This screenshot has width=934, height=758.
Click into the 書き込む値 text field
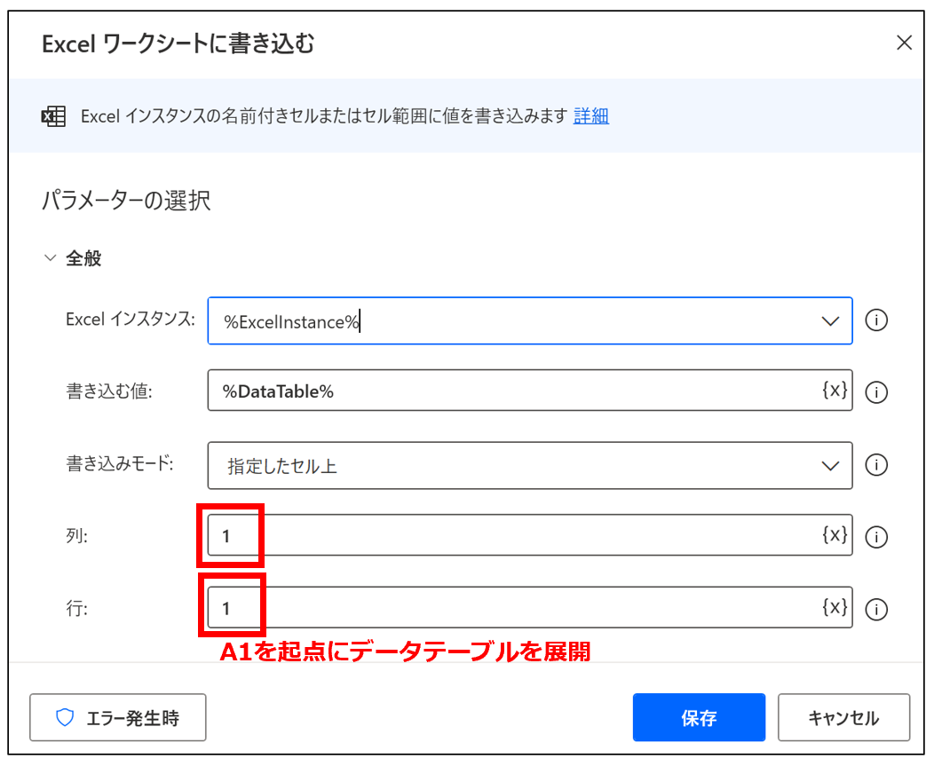click(x=515, y=391)
